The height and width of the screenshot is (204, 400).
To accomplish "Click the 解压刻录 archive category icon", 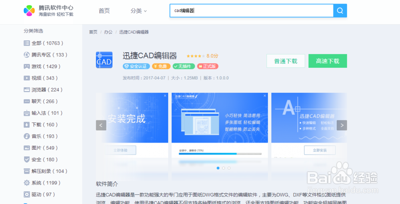I will pos(27,171).
